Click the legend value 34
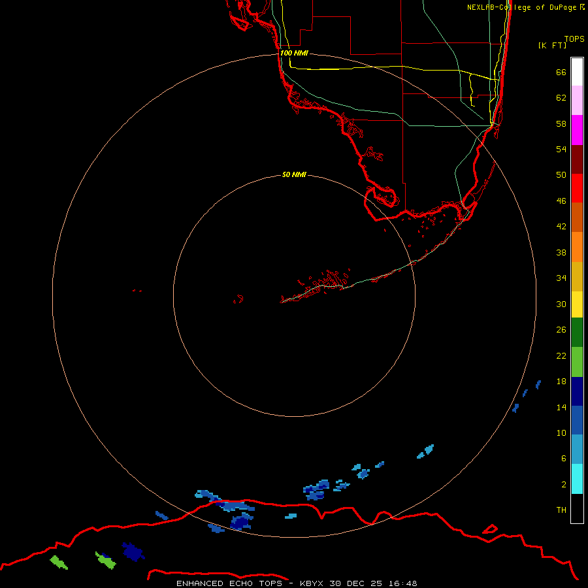Screen dimensions: 588x588 click(561, 278)
